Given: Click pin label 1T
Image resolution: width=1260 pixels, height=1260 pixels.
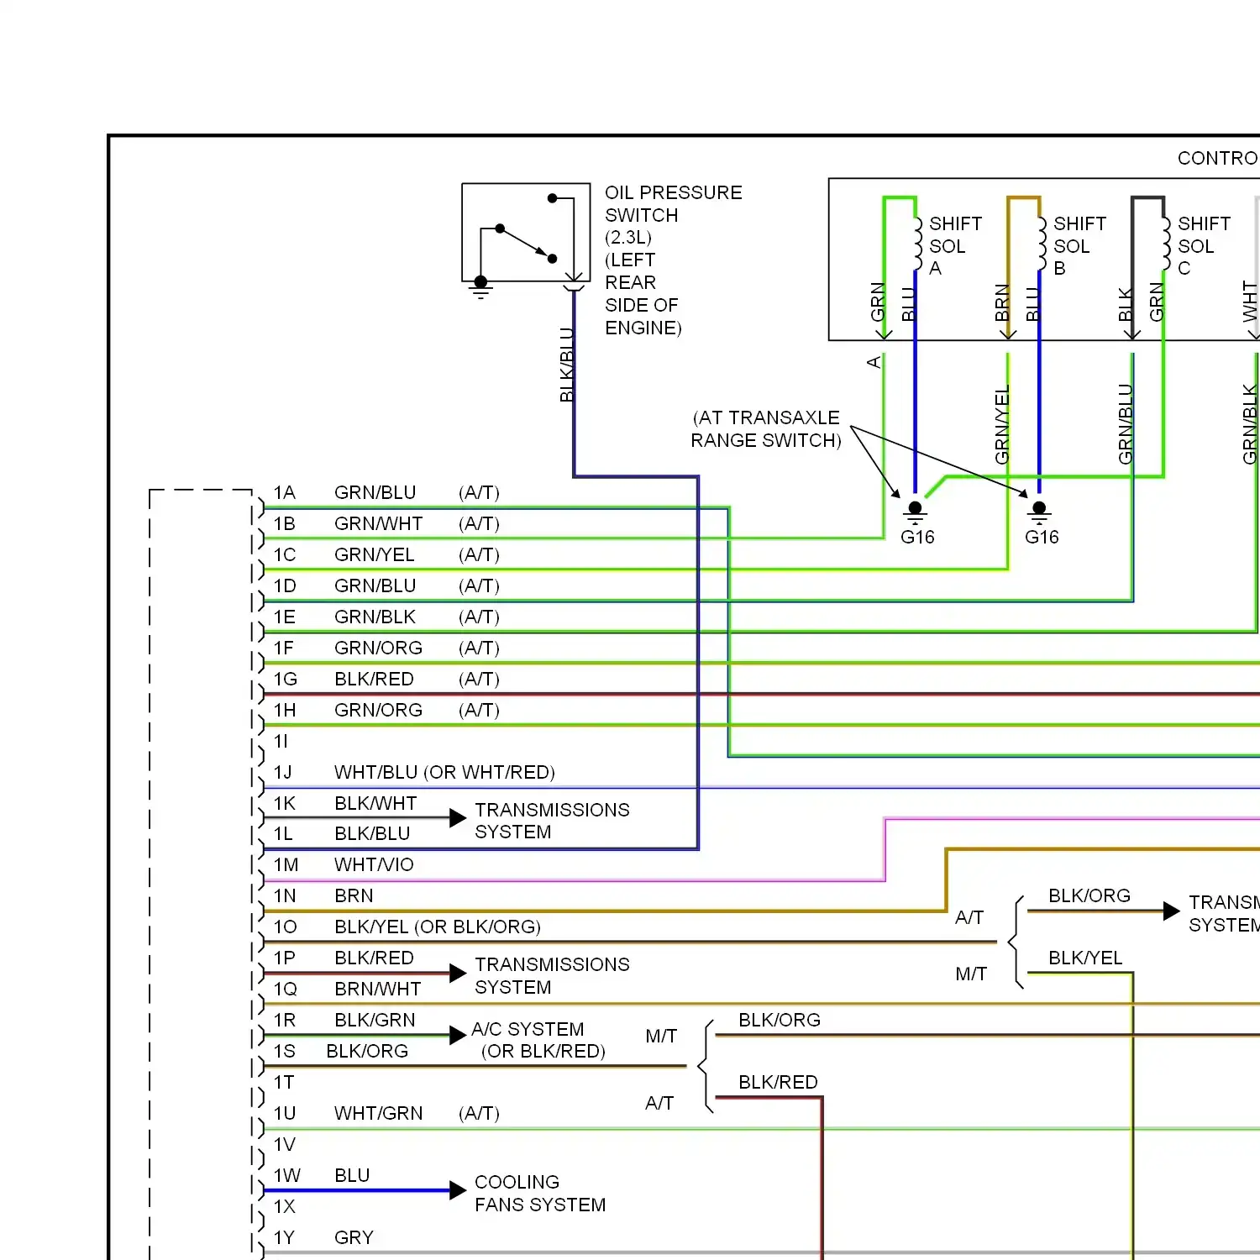Looking at the screenshot, I should pos(284,1083).
